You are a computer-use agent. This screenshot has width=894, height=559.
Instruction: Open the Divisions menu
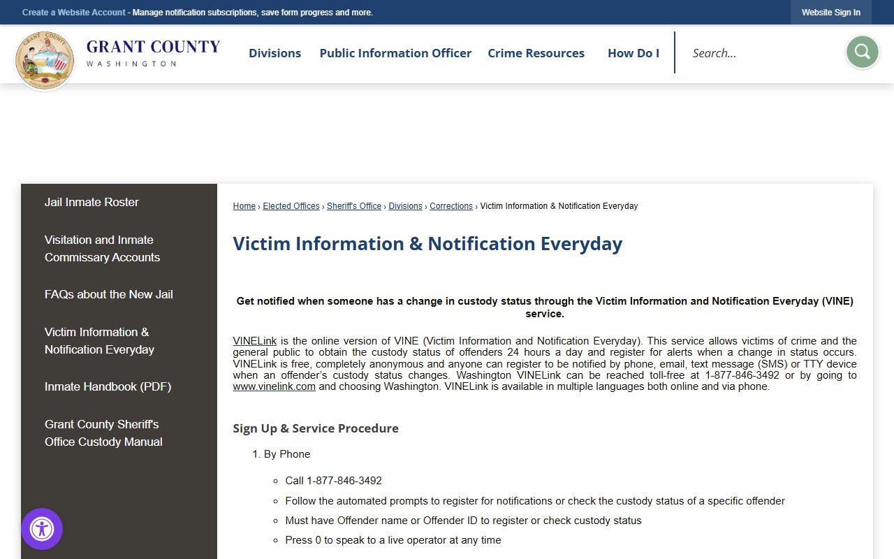pos(274,53)
